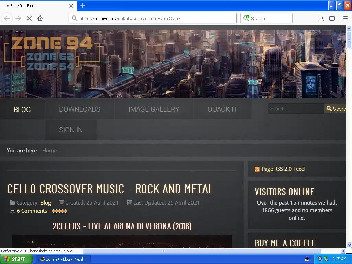Screen dimensions: 352x264
Task: Go back with the browser back arrow
Action: pyautogui.click(x=7, y=18)
